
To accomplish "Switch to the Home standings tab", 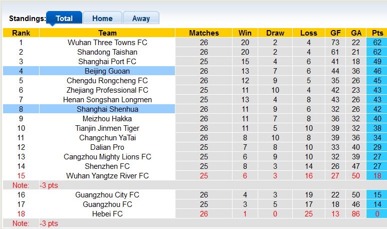I will tap(102, 19).
